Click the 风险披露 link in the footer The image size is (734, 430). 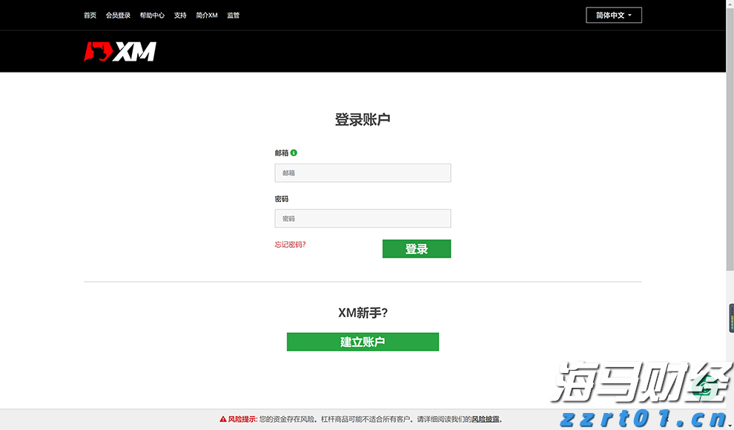click(x=485, y=418)
